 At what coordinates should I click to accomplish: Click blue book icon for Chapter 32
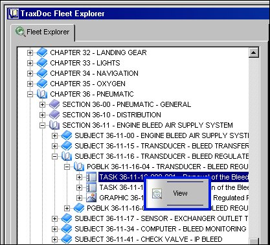(42, 52)
